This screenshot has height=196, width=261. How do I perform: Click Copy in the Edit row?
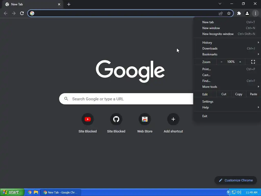pos(239,94)
